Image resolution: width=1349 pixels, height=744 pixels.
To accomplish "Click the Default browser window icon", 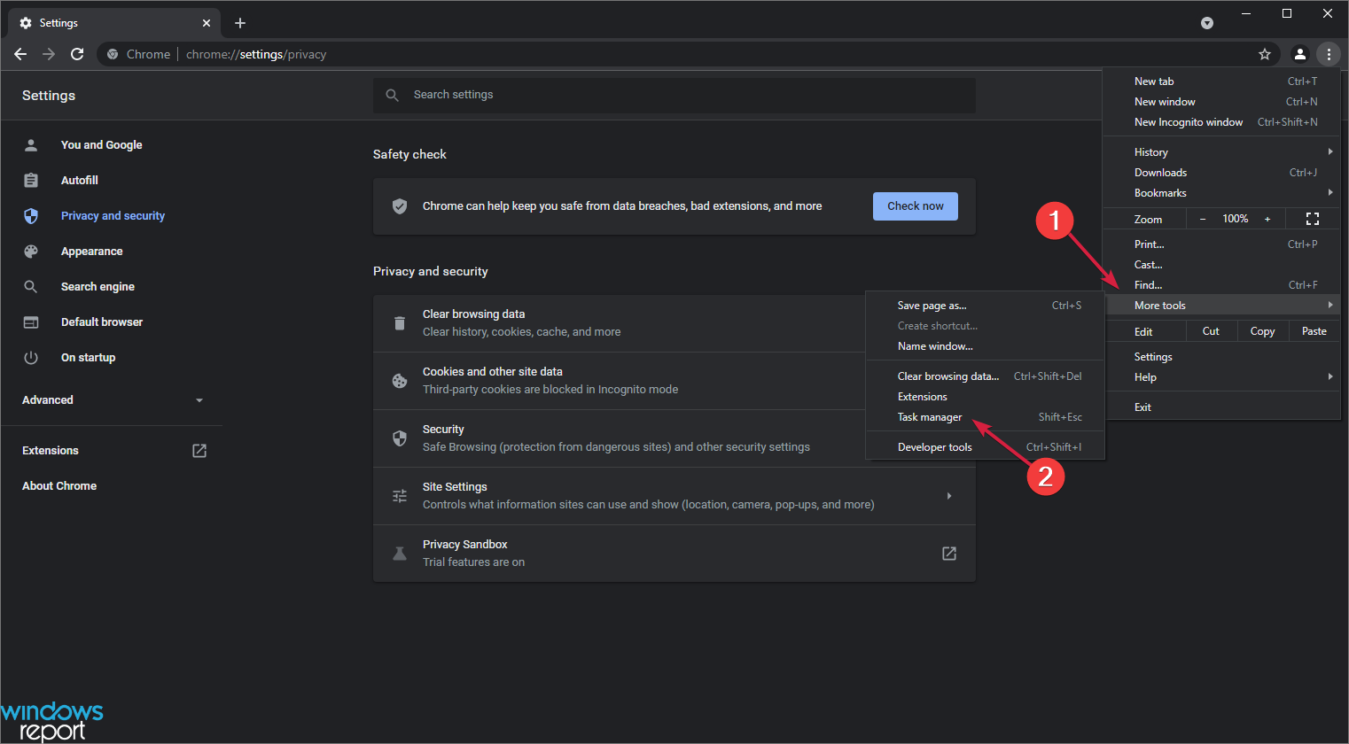I will pyautogui.click(x=31, y=322).
